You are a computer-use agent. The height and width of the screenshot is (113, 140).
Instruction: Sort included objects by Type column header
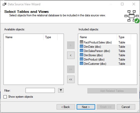pyautogui.click(x=124, y=37)
